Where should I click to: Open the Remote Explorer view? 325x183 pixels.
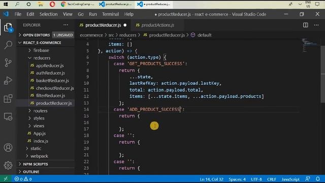click(8, 116)
